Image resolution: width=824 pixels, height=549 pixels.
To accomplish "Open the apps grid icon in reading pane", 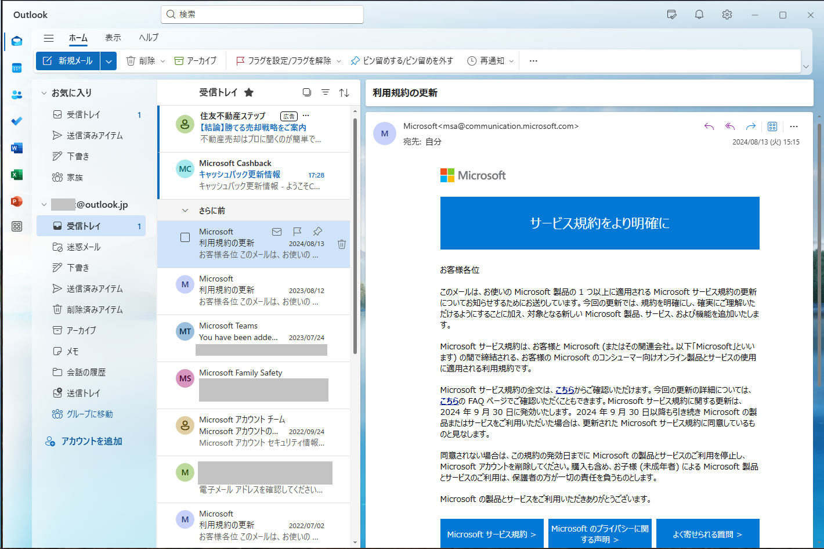I will point(772,127).
